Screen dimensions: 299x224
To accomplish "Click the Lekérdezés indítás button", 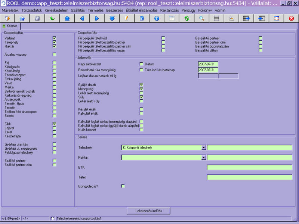I will 149,211.
